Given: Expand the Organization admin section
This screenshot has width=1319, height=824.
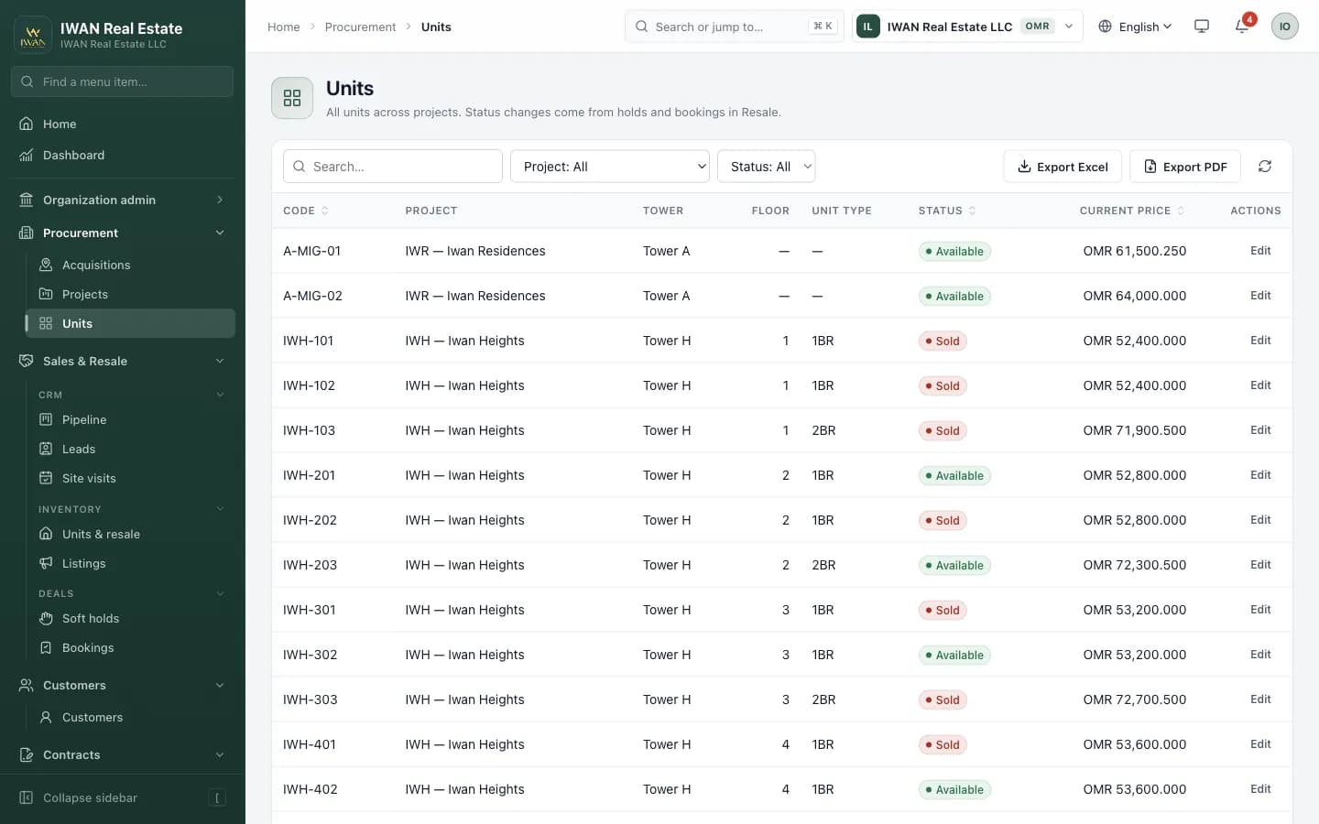Looking at the screenshot, I should [122, 200].
